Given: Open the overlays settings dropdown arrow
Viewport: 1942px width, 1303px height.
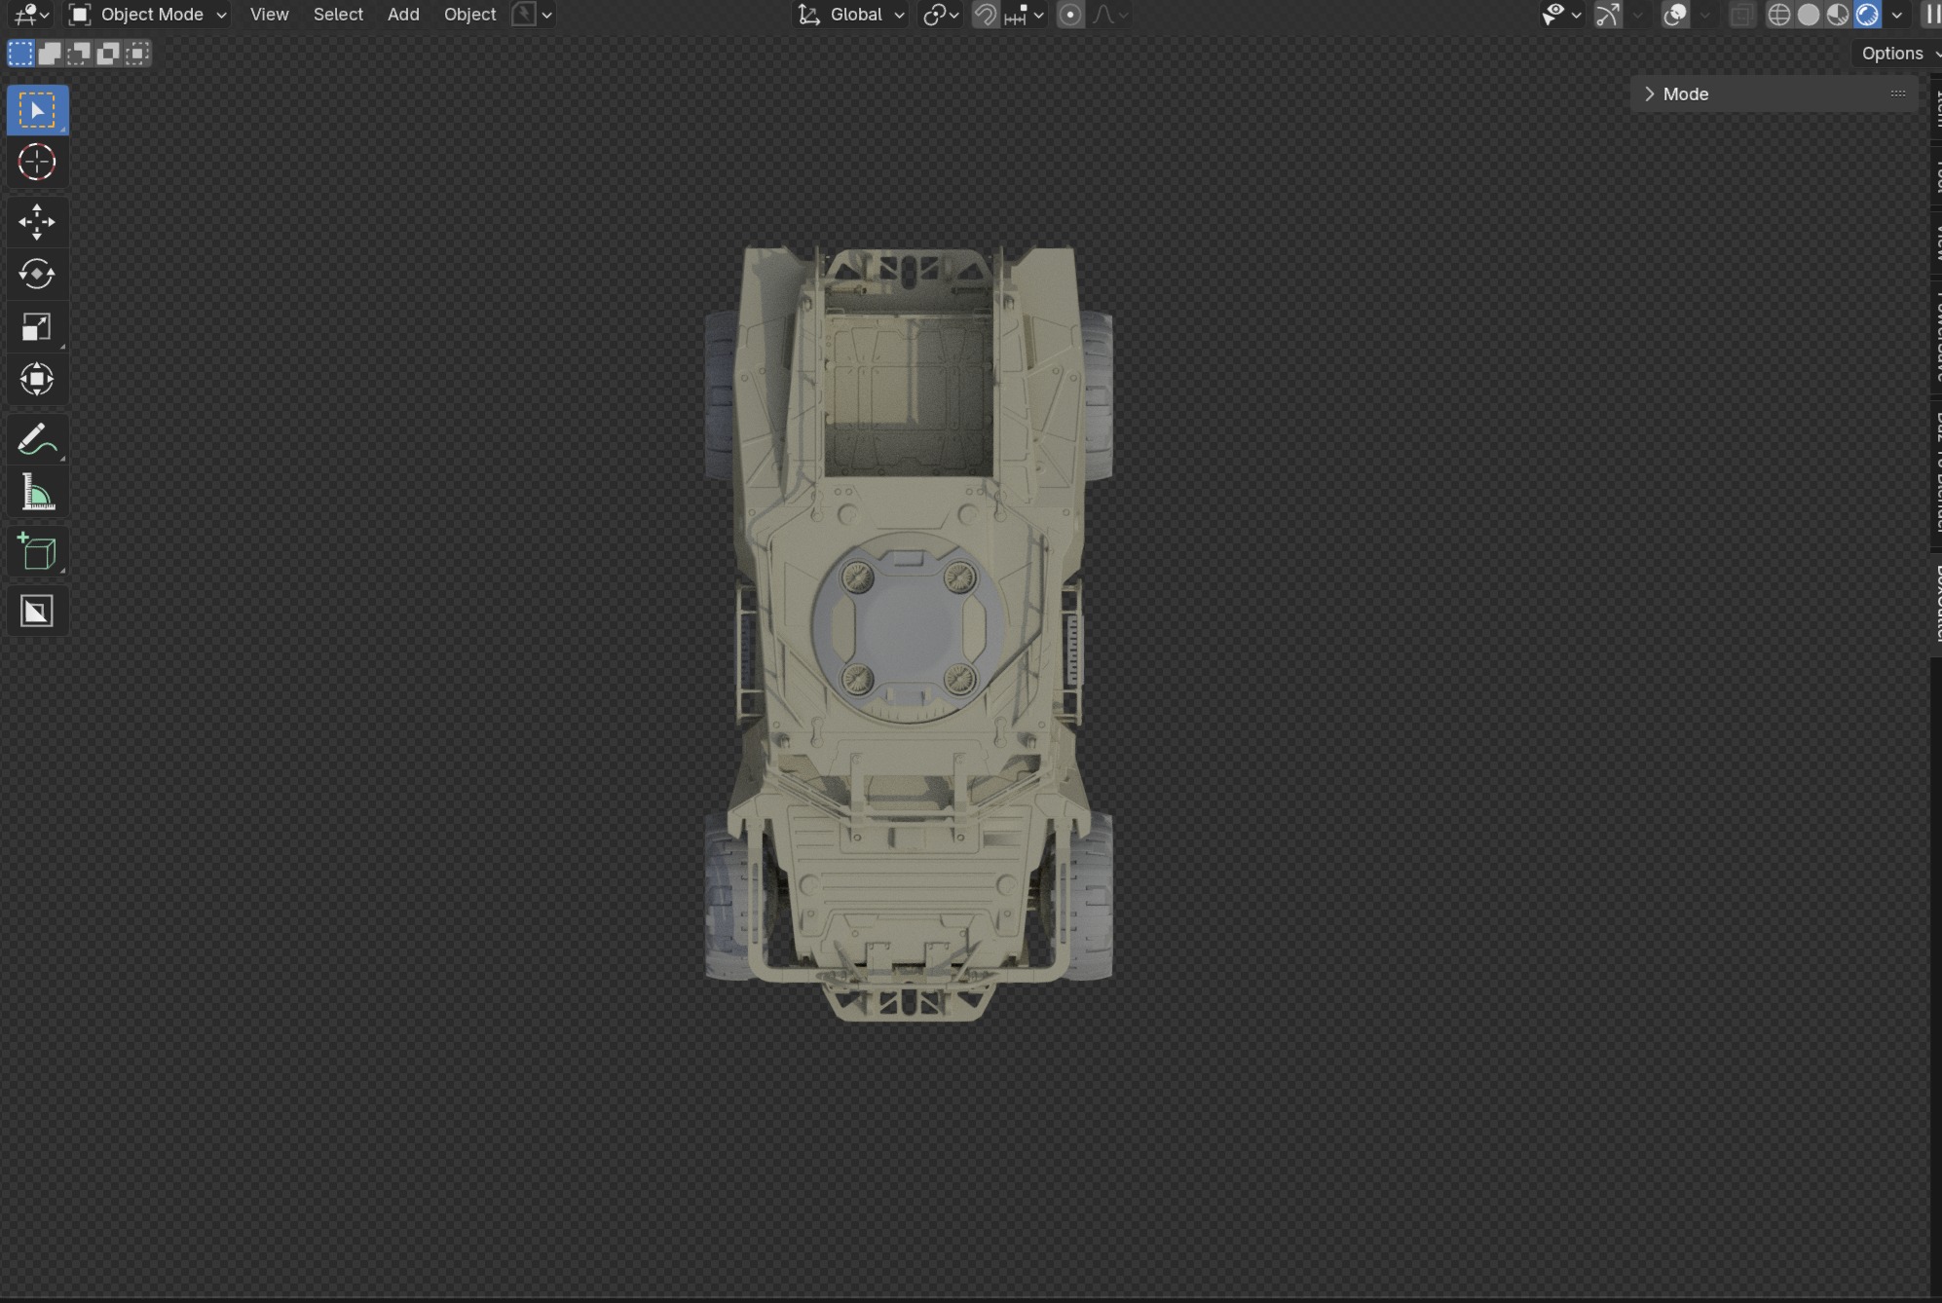Looking at the screenshot, I should 1704,15.
